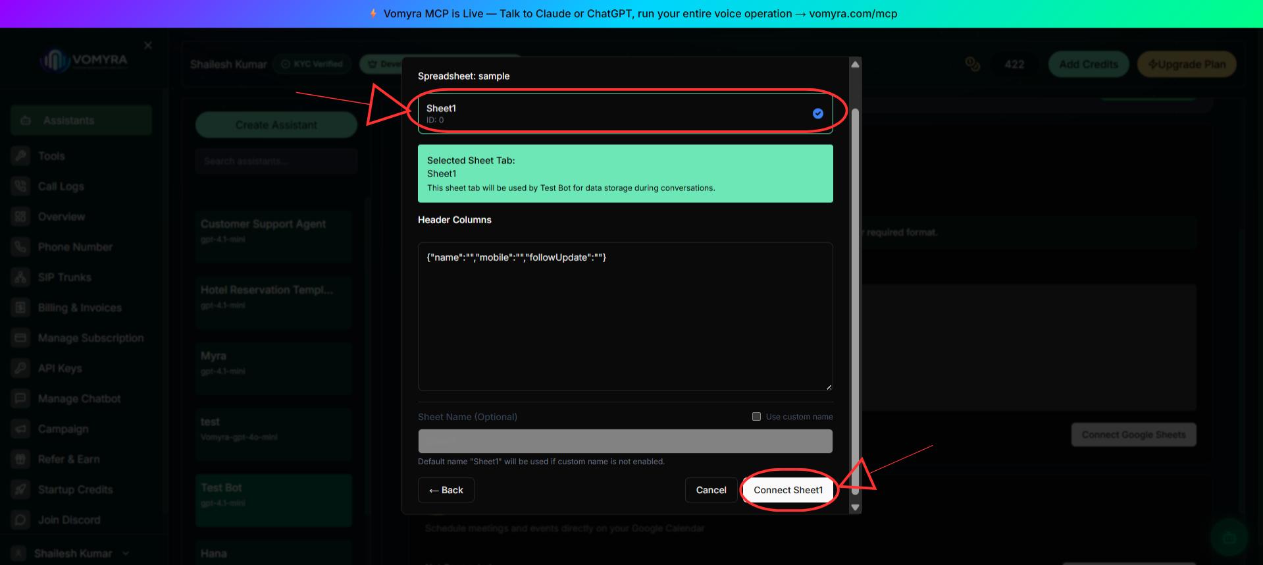Click the API Keys key icon

click(x=21, y=367)
